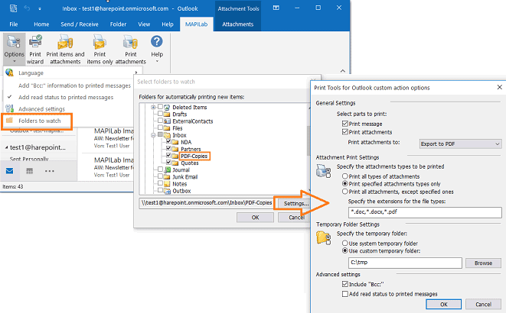Click the undo arrow in title bar
This screenshot has height=313, width=506.
(x=27, y=8)
